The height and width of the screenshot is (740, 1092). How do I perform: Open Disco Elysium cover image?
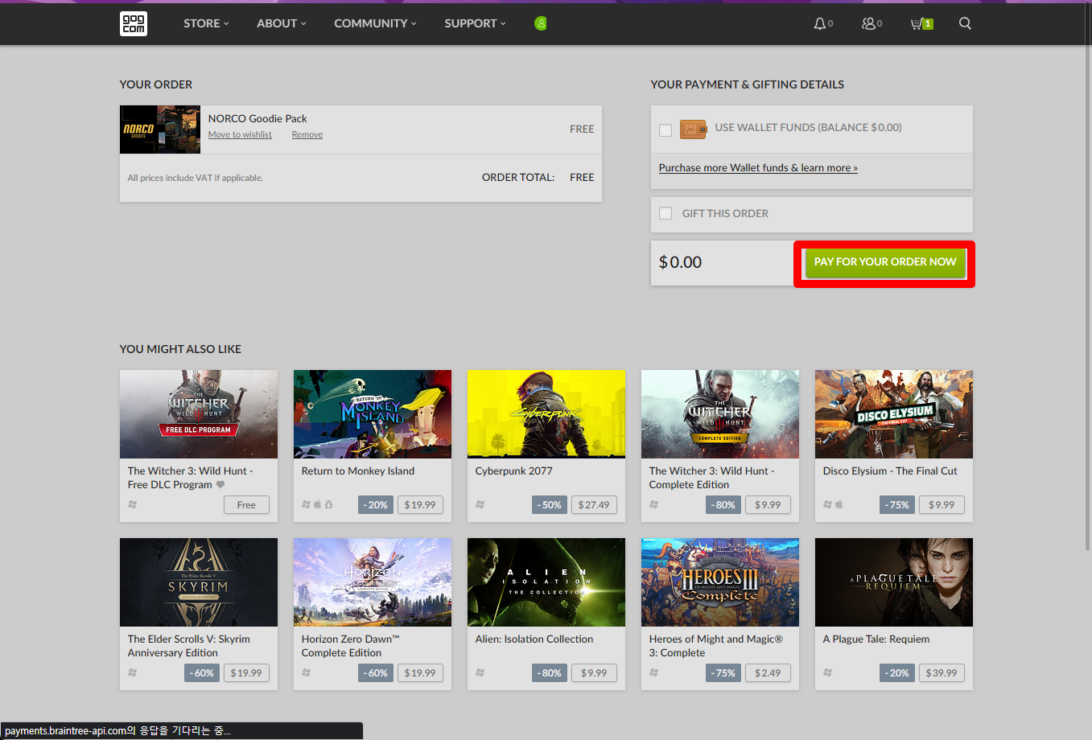coord(894,414)
